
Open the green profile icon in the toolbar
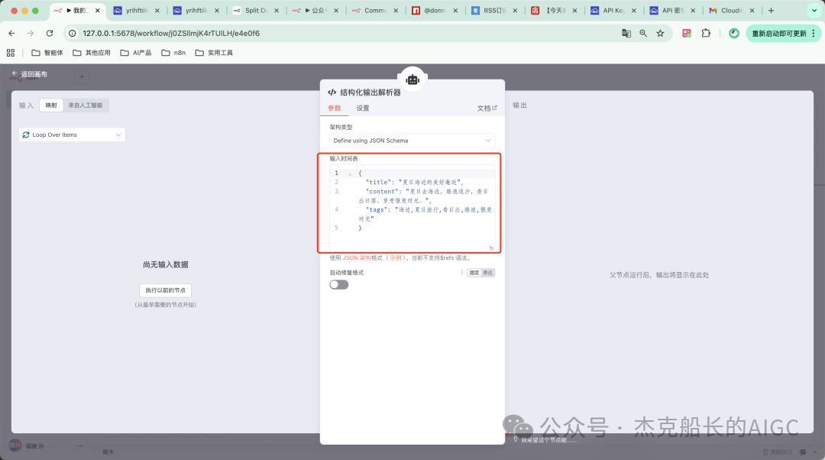733,33
